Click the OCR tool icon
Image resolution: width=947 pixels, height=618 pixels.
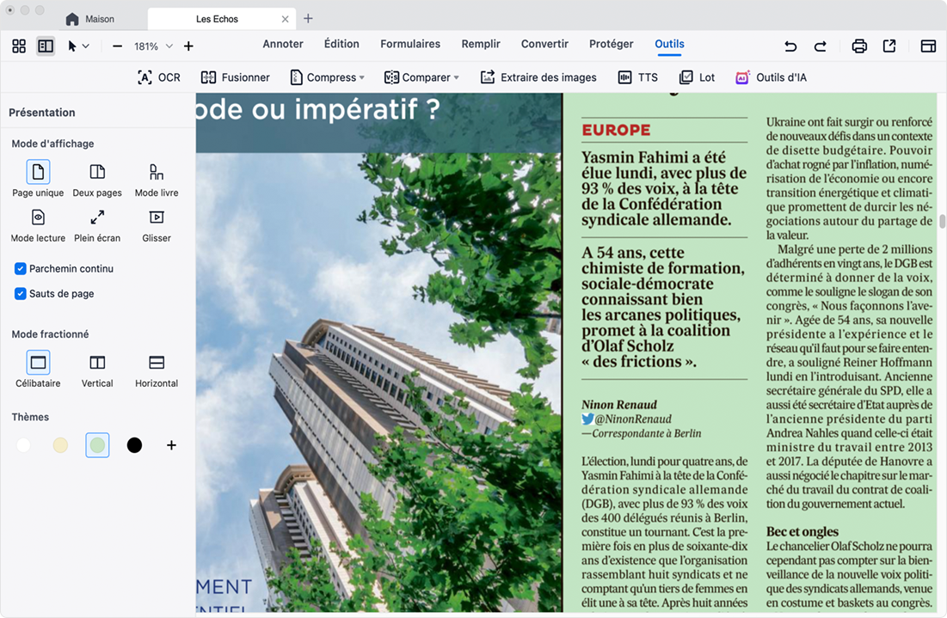[145, 77]
